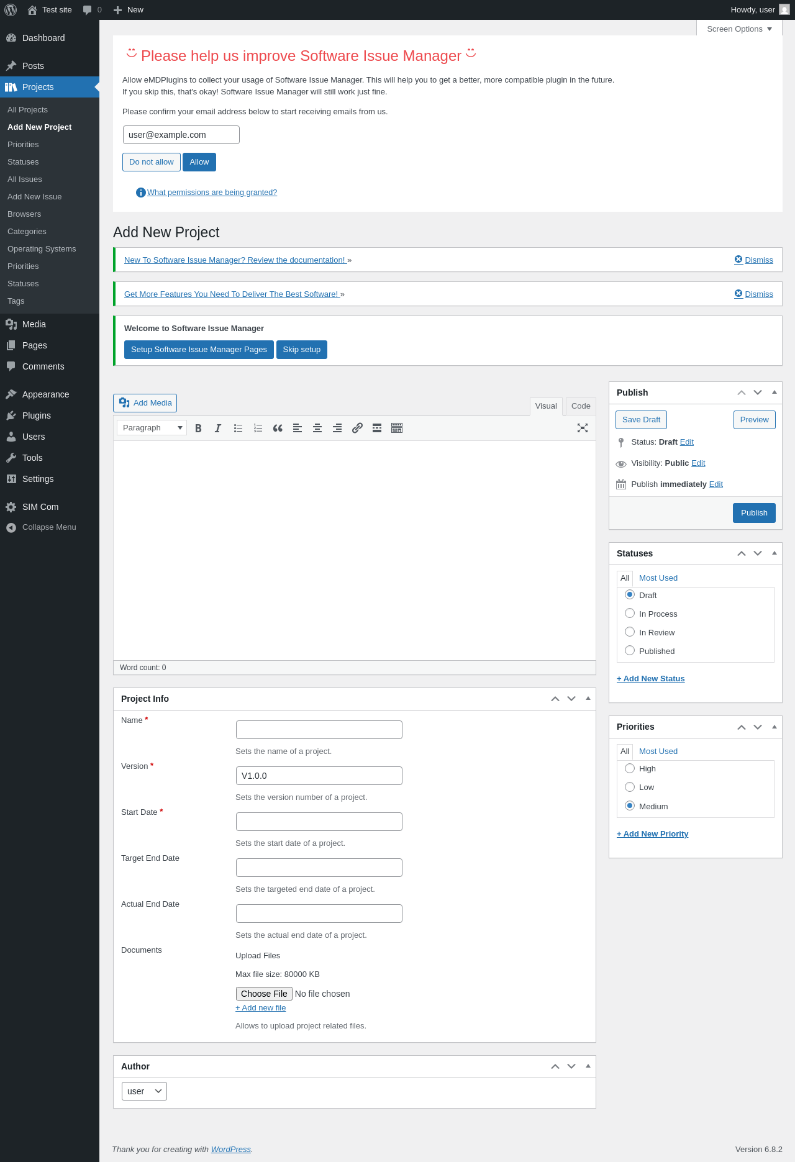Open user avatar in admin bar

784,10
